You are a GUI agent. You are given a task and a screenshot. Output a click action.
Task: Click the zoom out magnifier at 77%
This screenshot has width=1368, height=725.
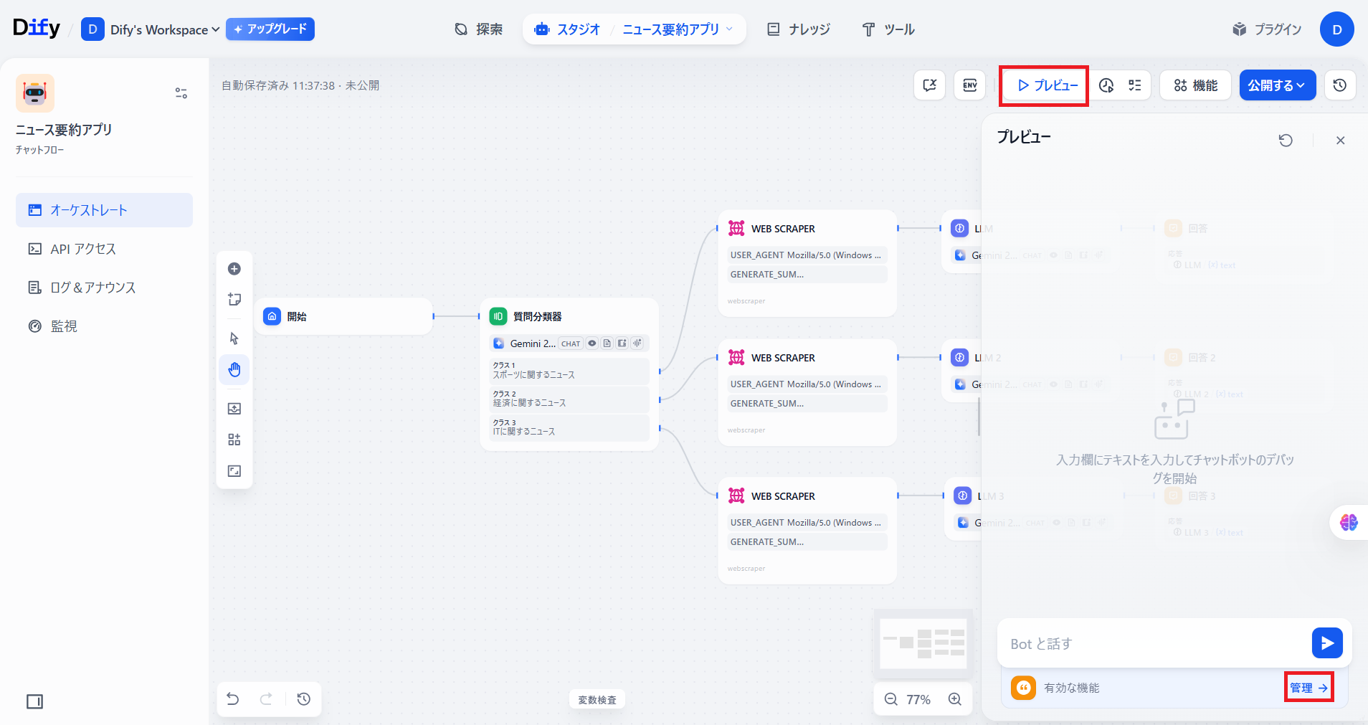[890, 699]
